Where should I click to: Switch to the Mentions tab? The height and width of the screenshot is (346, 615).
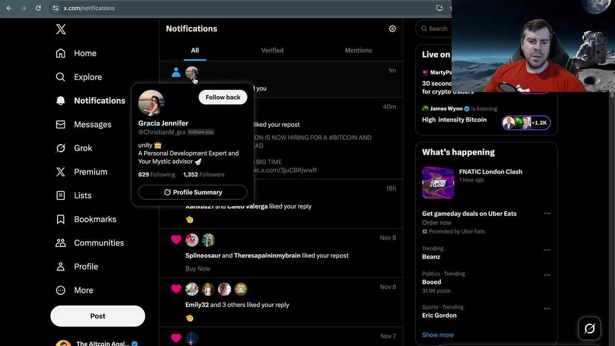coord(358,50)
